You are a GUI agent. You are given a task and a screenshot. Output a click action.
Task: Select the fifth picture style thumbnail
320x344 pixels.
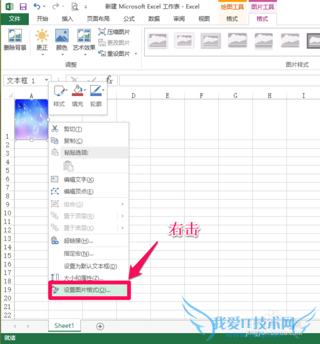click(x=264, y=40)
